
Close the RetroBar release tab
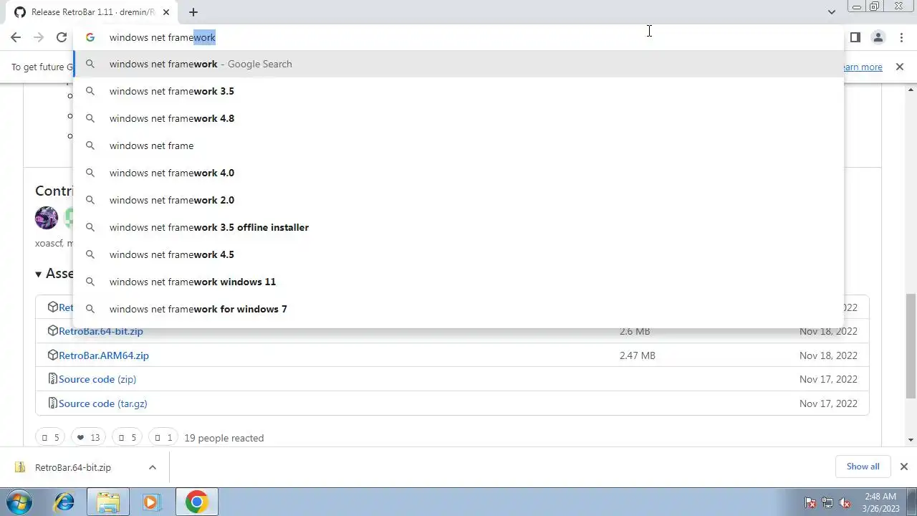(167, 12)
